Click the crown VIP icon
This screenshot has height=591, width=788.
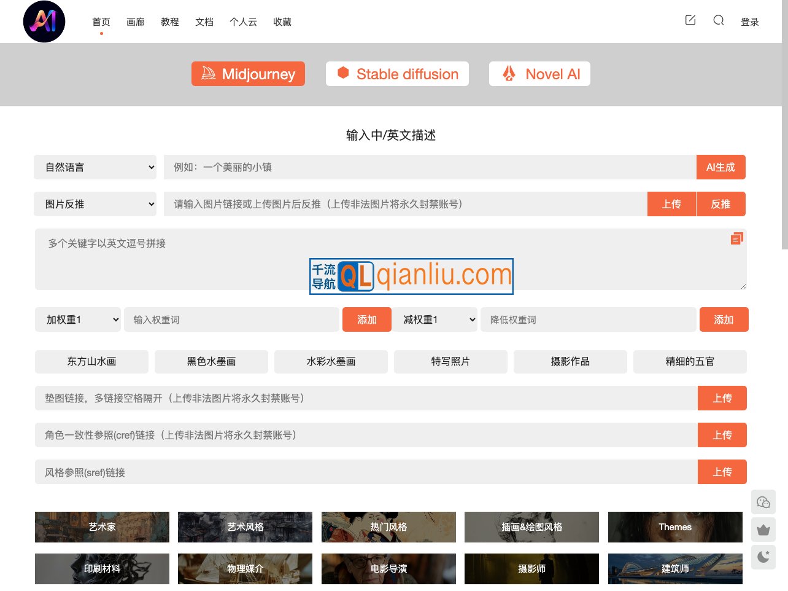pos(763,530)
